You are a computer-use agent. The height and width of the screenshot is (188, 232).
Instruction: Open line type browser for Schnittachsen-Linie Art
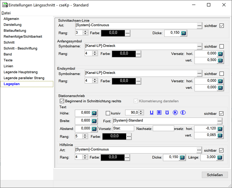tap(199, 25)
